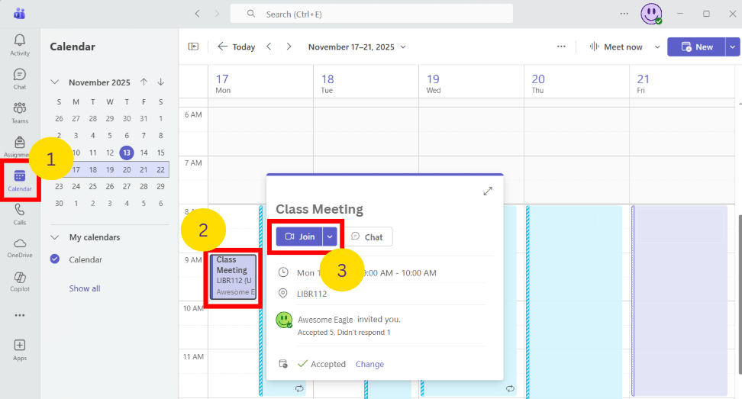
Task: Open the November 17–21 date range picker
Action: click(x=356, y=47)
